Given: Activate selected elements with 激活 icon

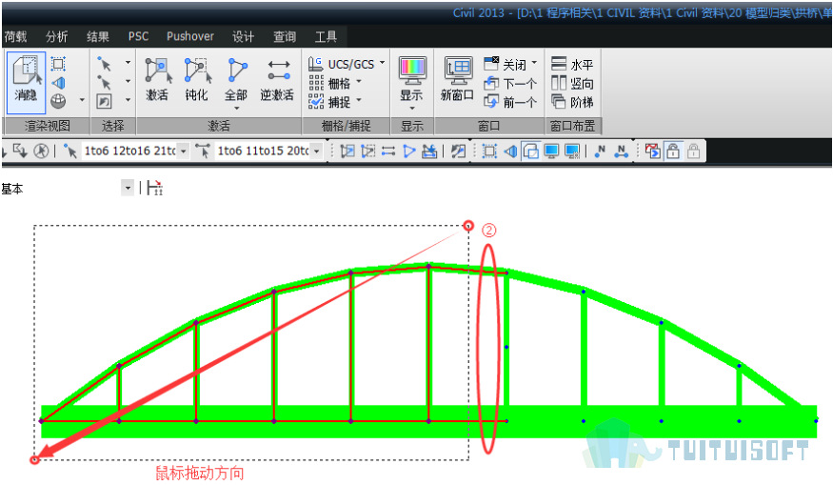Looking at the screenshot, I should pos(158,80).
